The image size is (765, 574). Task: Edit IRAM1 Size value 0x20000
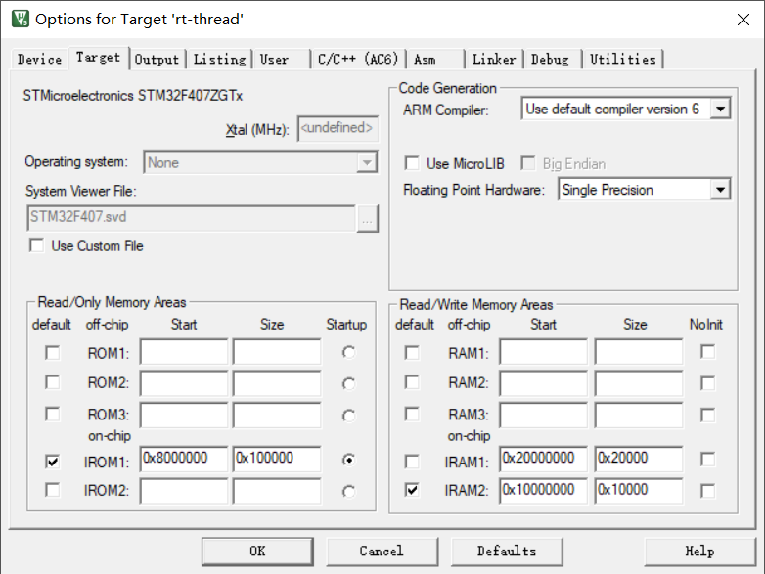coord(639,459)
